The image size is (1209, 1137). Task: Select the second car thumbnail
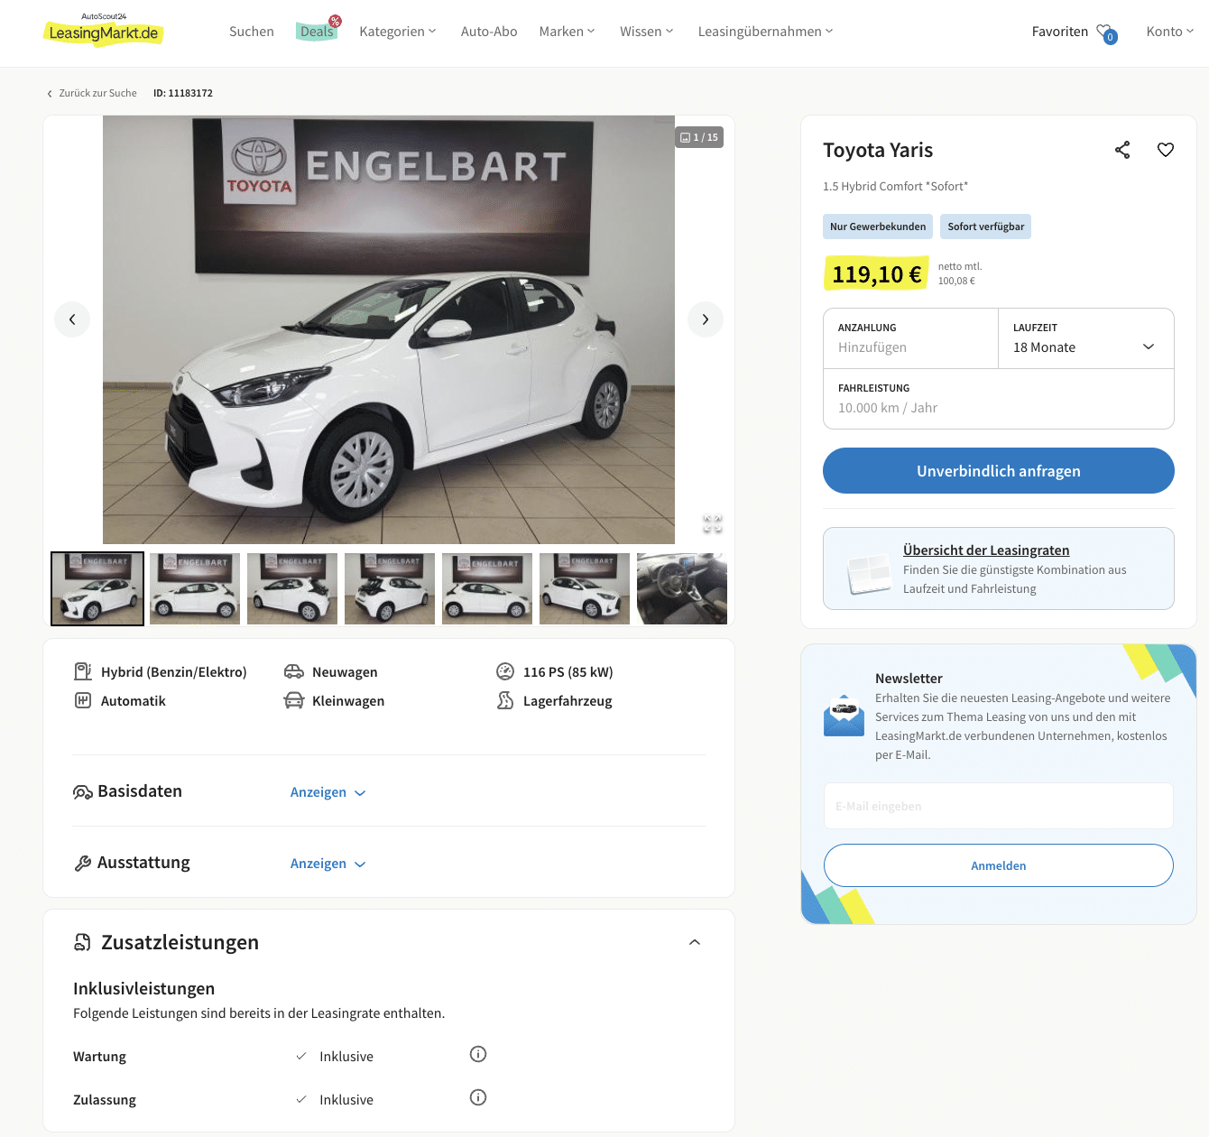[195, 588]
